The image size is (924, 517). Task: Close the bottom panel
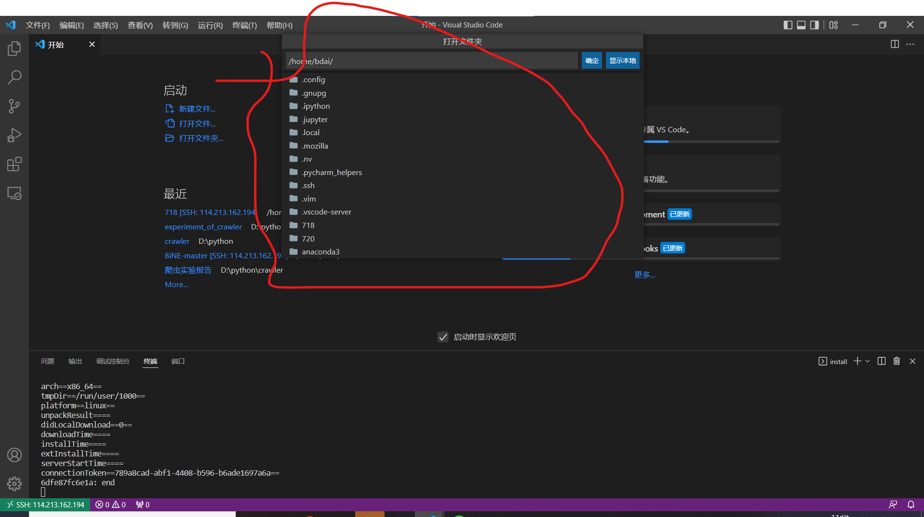pyautogui.click(x=912, y=361)
